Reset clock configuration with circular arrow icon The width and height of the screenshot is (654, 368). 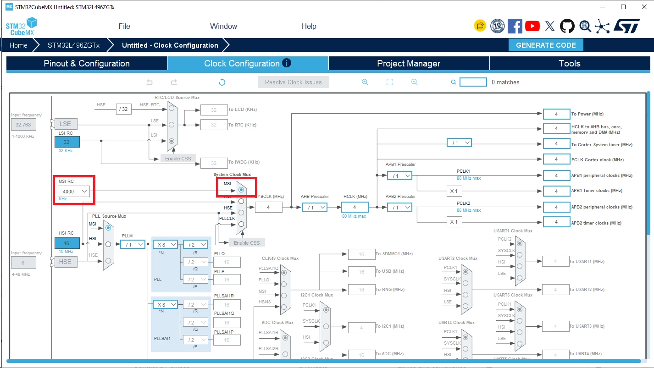(222, 82)
